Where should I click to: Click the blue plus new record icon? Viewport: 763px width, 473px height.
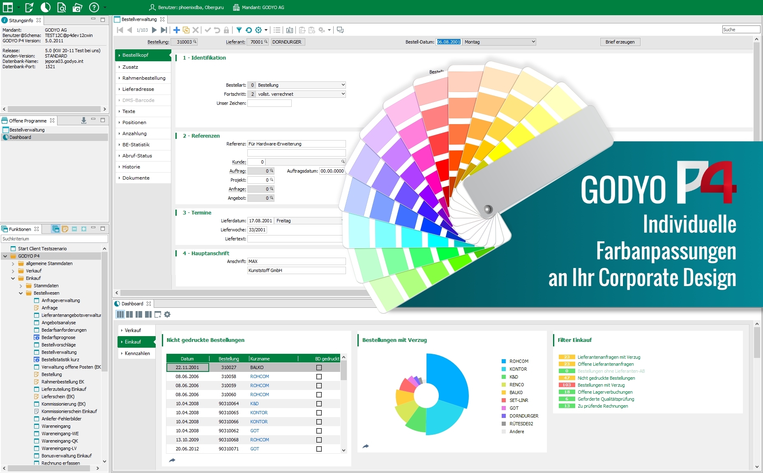pos(176,30)
